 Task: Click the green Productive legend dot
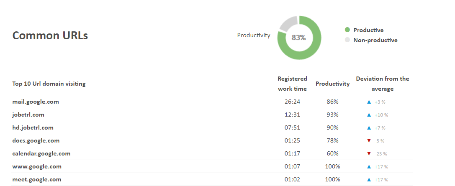click(x=347, y=30)
